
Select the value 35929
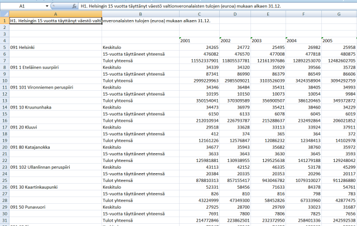click(x=268, y=67)
